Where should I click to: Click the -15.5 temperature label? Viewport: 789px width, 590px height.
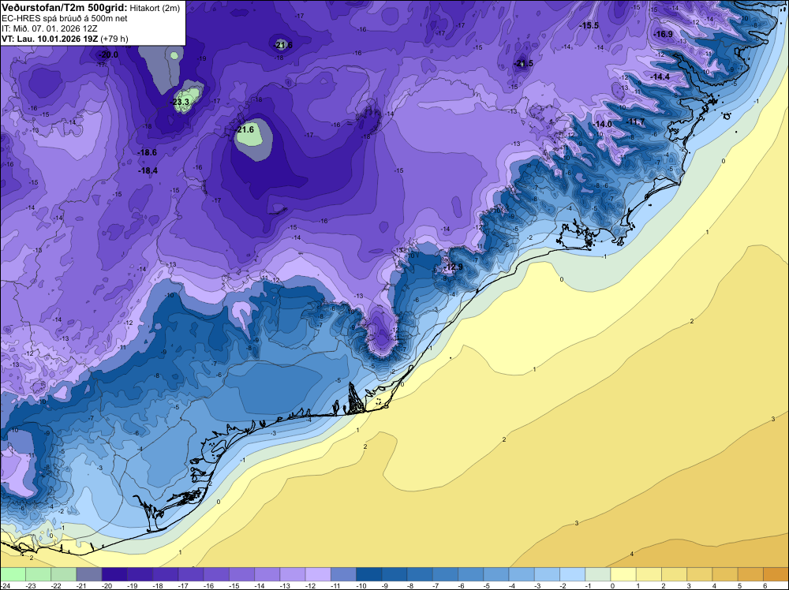pyautogui.click(x=589, y=25)
